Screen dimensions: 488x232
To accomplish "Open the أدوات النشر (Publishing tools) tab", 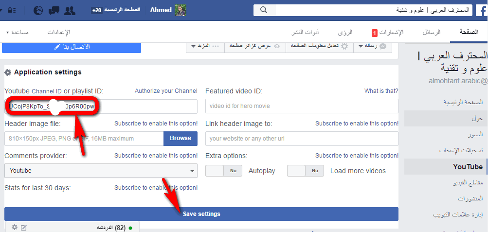I will coord(305,32).
